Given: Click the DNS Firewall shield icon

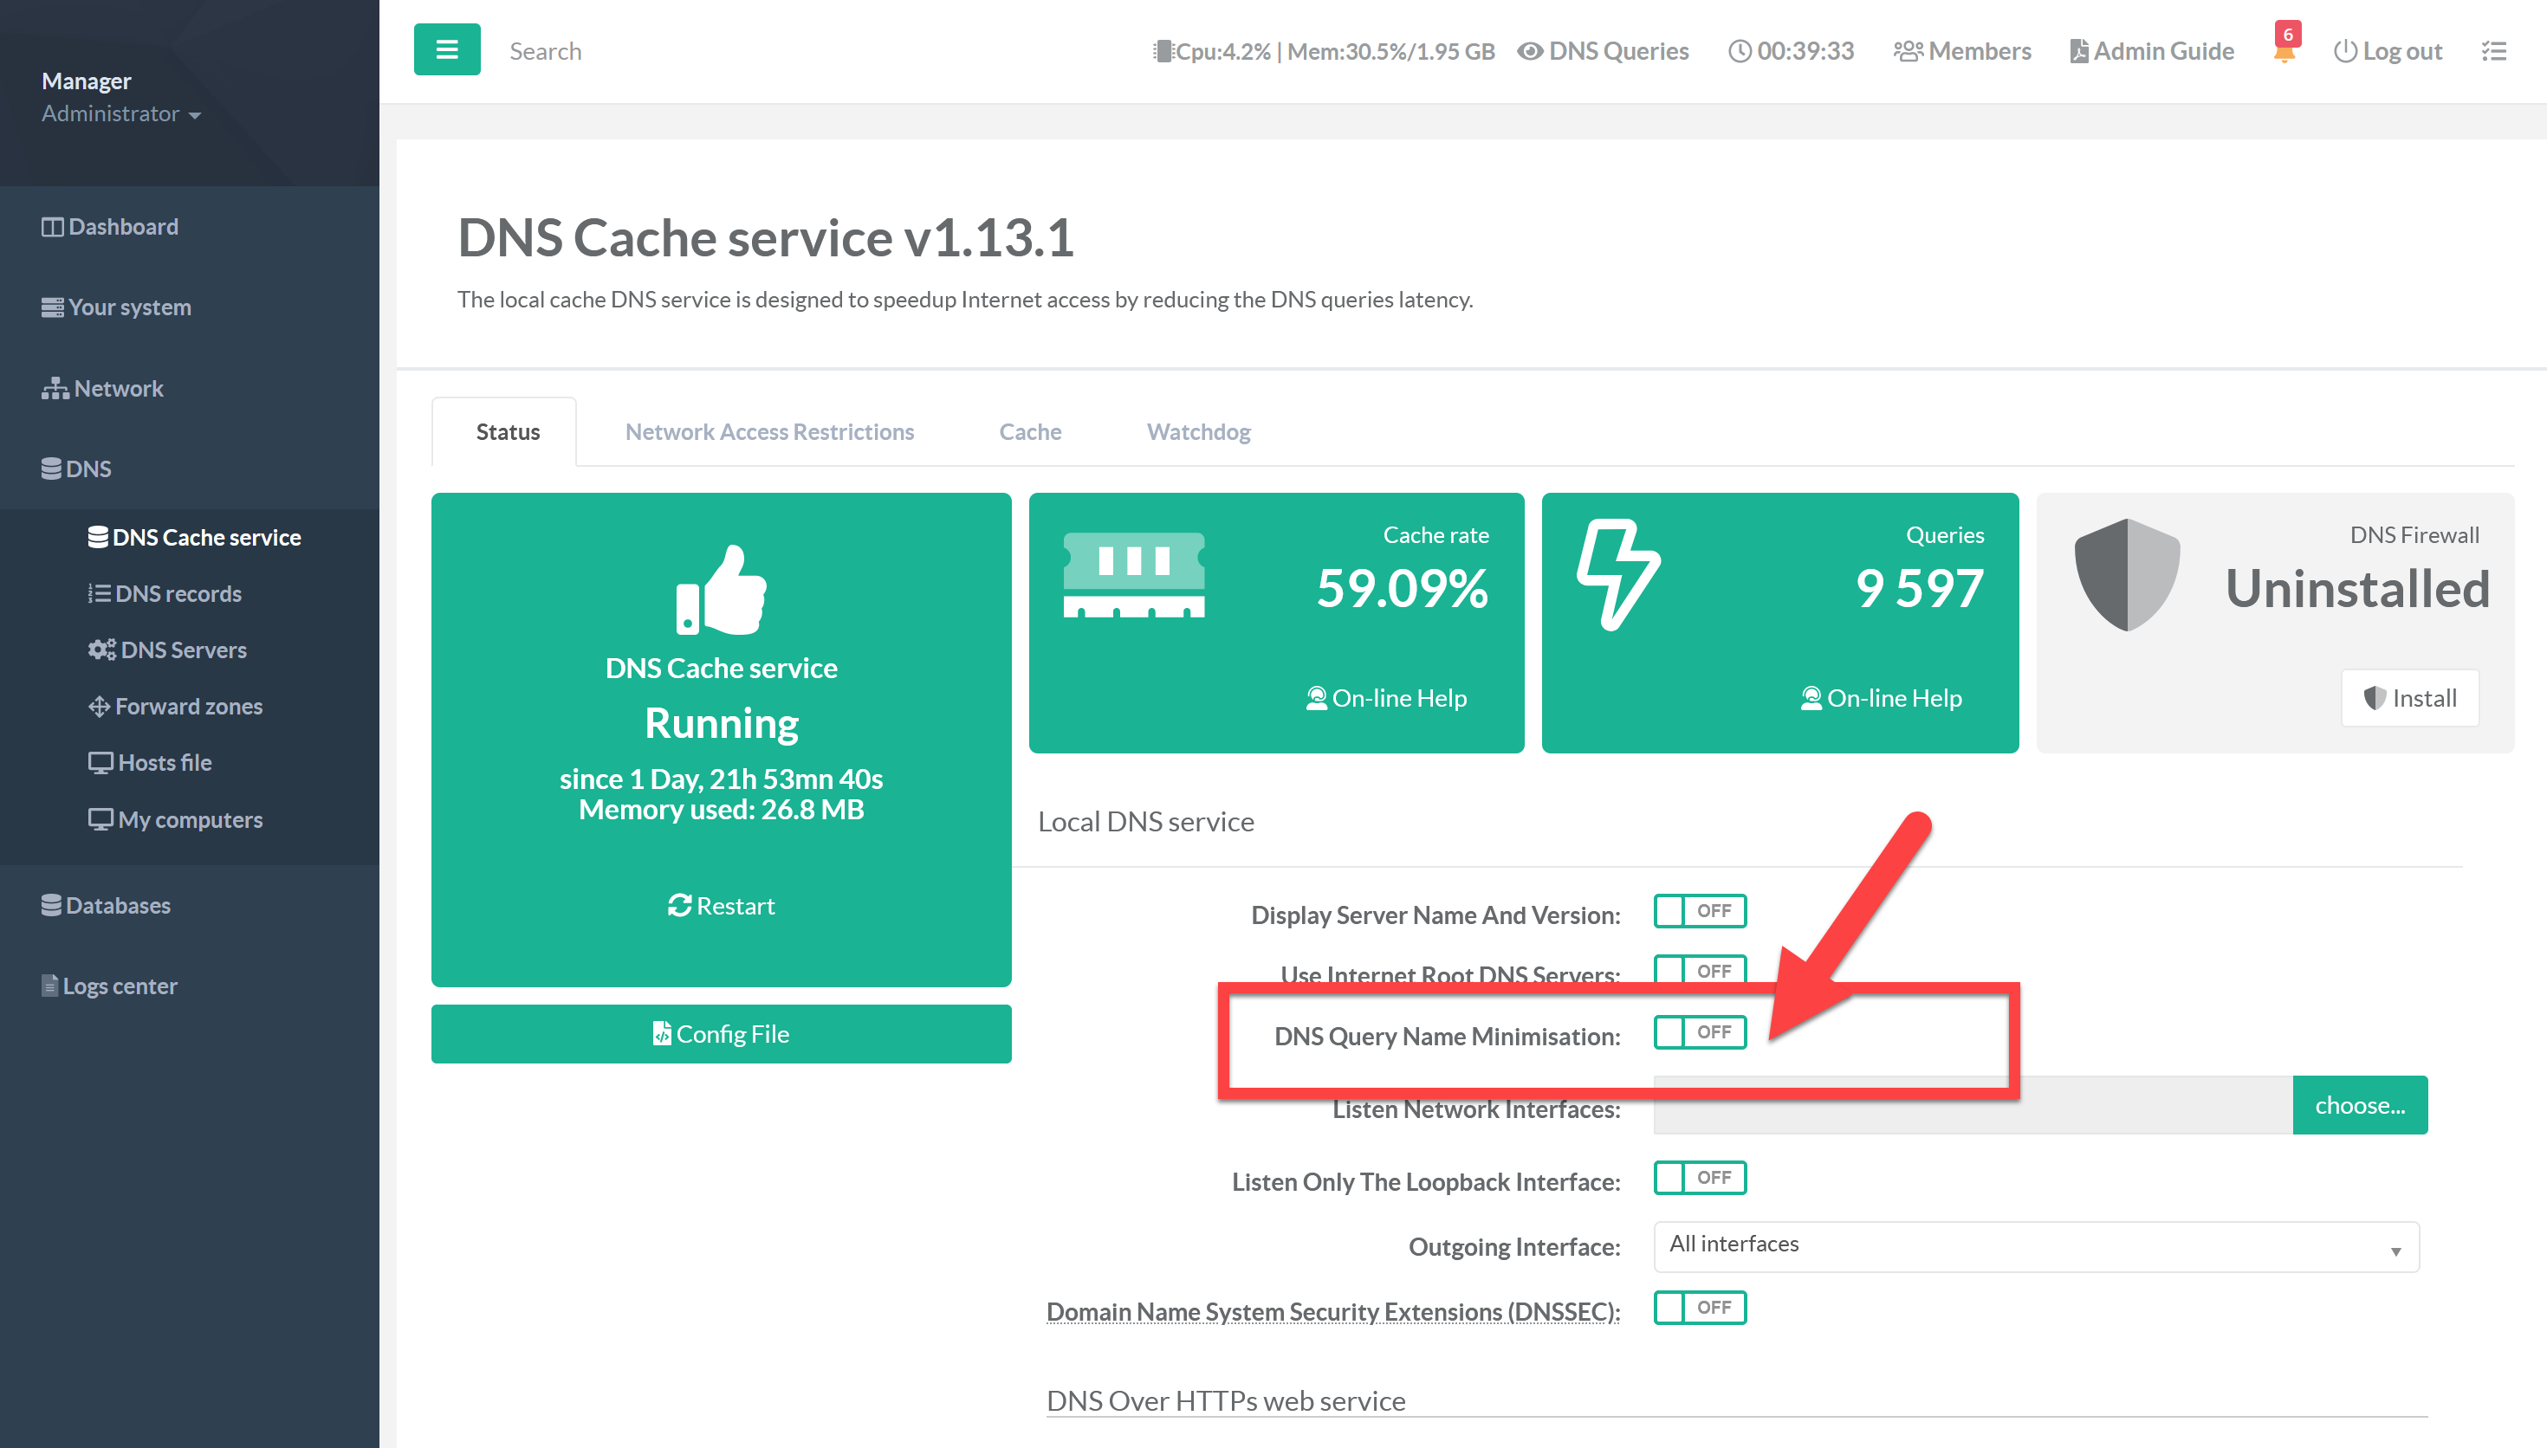Looking at the screenshot, I should coord(2126,575).
